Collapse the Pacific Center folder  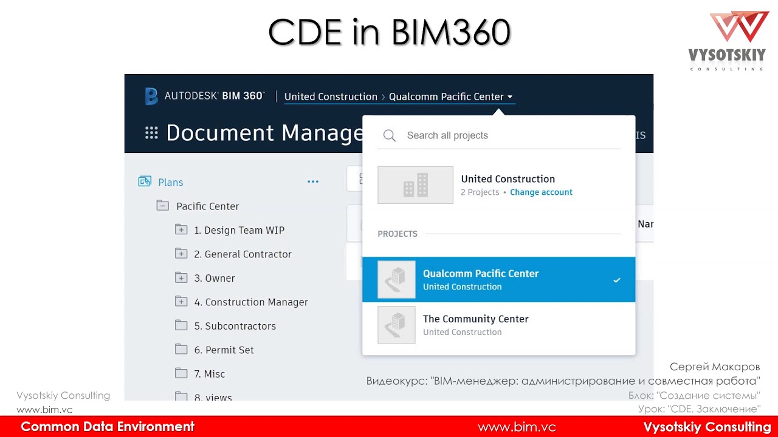(x=163, y=206)
